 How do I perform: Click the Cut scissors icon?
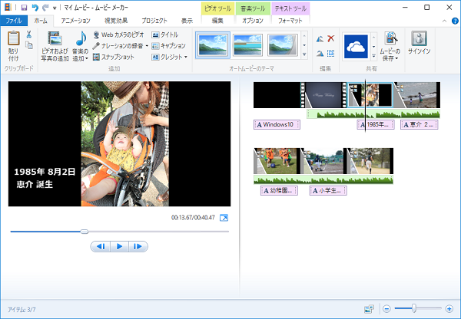pos(29,35)
